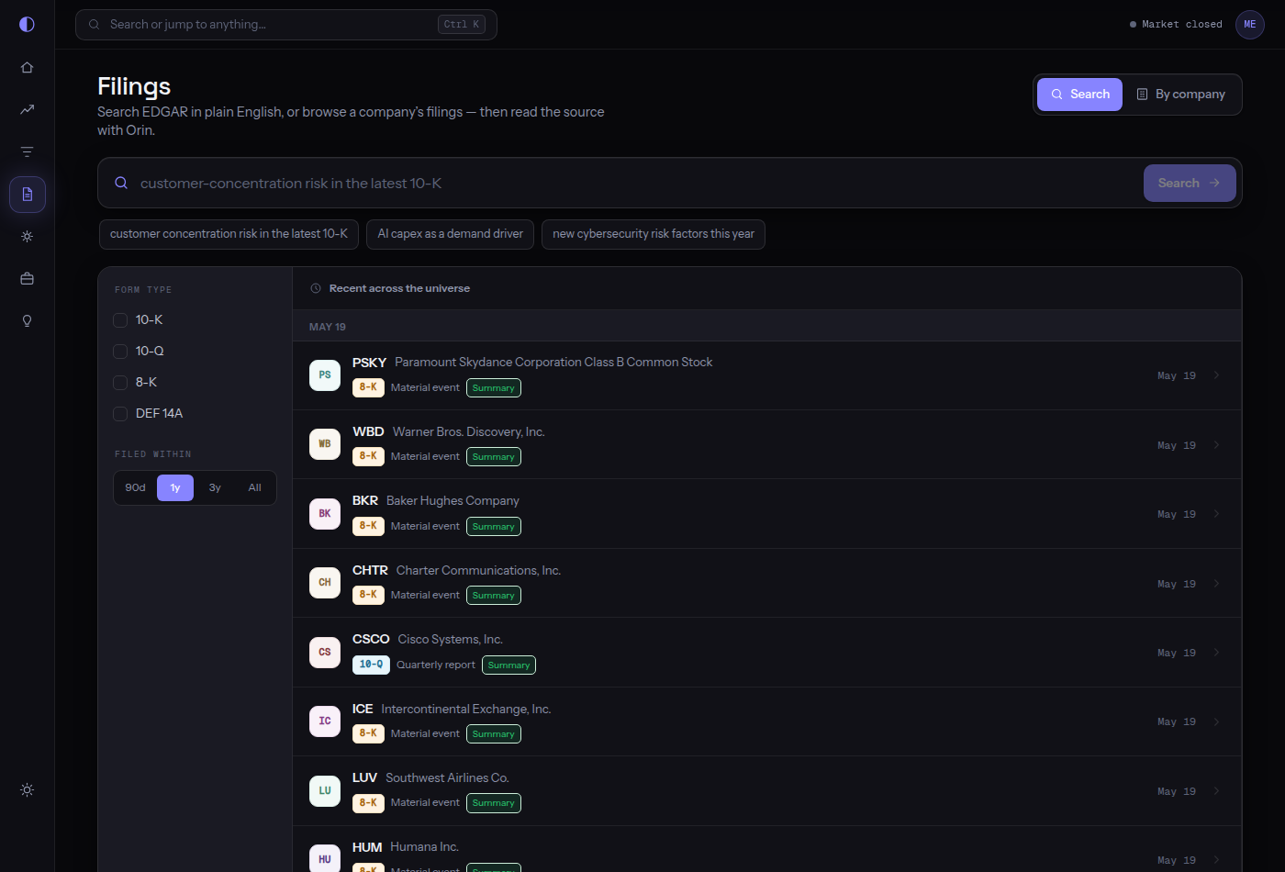Viewport: 1285px width, 872px height.
Task: Click the clock icon beside Recent across the universe
Action: [x=316, y=288]
